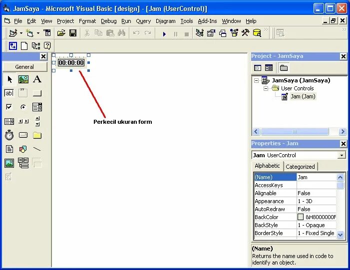Close the Properties - Jam panel
Screen dimensions: 350x270
click(344, 144)
